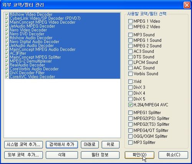The height and width of the screenshot is (164, 192).
Task: Cancel with the 취소(C) button
Action: [173, 155]
